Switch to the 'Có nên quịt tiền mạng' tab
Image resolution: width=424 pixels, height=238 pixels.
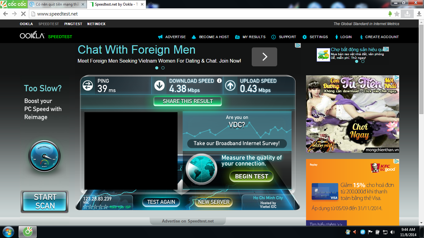click(57, 4)
